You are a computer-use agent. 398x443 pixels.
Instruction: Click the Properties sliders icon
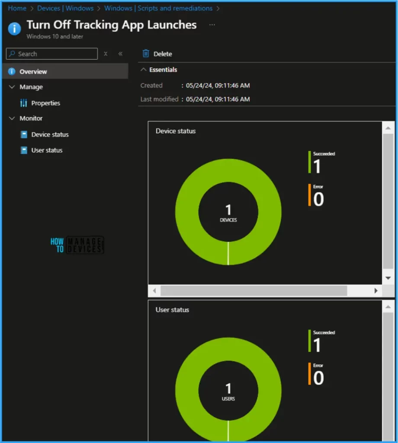click(24, 103)
